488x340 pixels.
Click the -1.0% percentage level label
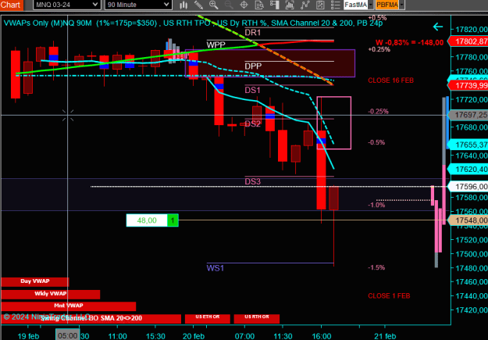[x=376, y=205]
